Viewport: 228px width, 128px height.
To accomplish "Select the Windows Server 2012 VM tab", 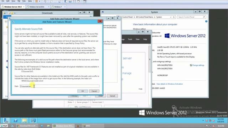I will click(13, 7).
